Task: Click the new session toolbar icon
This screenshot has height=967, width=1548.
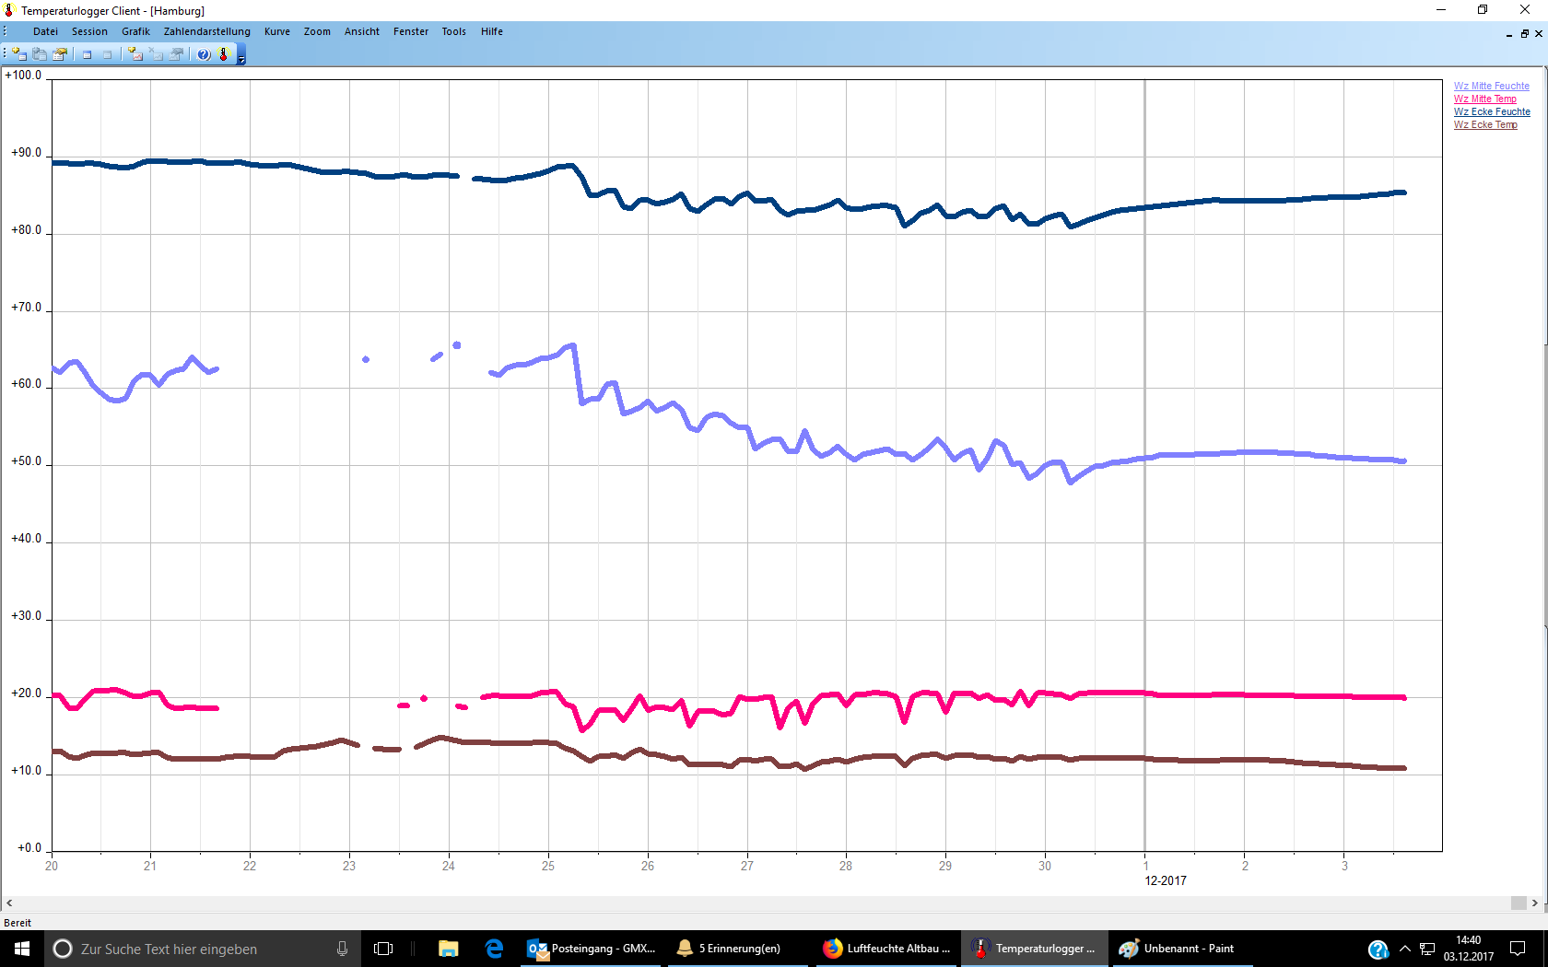Action: point(19,54)
